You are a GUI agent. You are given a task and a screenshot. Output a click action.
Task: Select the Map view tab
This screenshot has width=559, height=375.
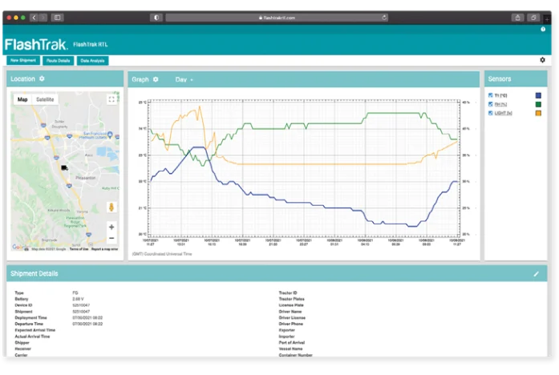(22, 99)
